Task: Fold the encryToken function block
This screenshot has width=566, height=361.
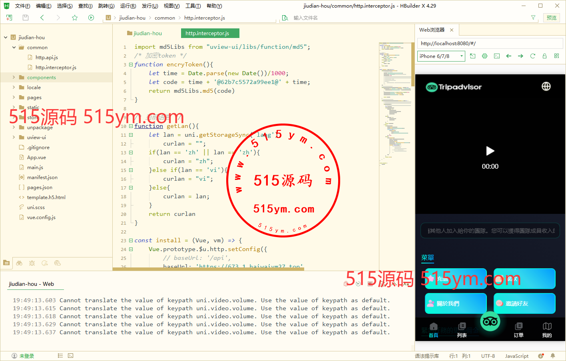Action: click(131, 64)
